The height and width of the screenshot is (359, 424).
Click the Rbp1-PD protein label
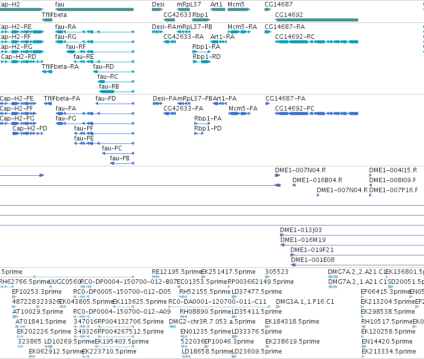pyautogui.click(x=208, y=128)
